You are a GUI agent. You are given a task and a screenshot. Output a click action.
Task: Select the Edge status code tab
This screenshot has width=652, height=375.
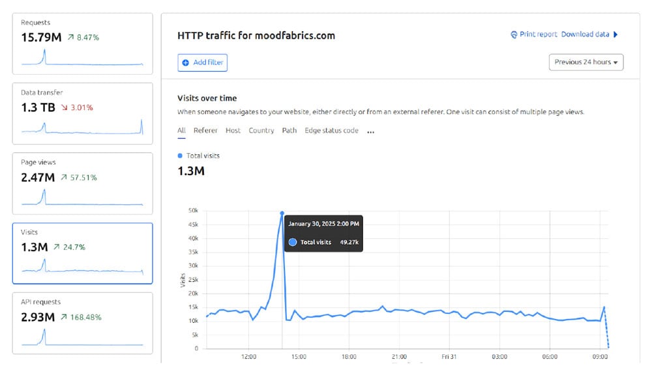331,130
